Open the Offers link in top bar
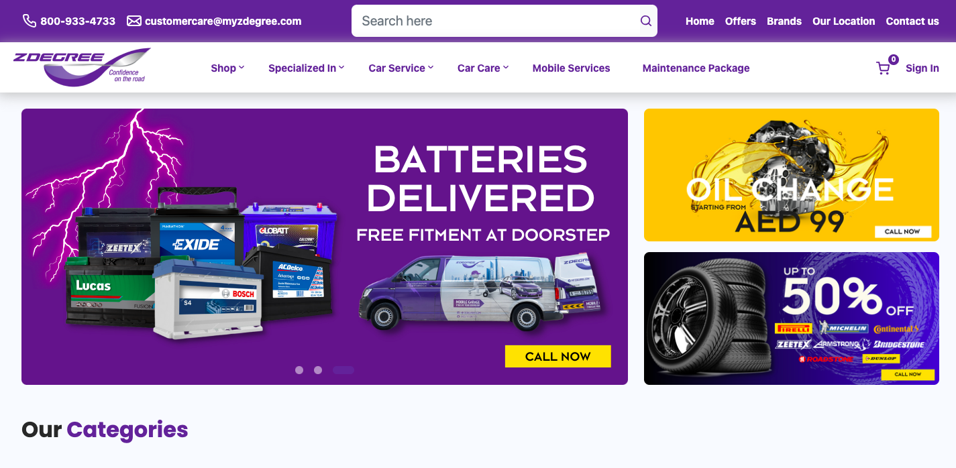 741,21
